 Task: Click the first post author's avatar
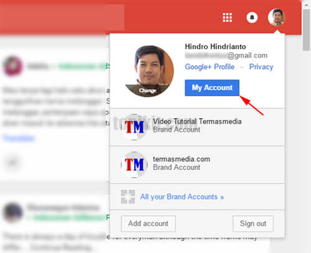coord(13,67)
